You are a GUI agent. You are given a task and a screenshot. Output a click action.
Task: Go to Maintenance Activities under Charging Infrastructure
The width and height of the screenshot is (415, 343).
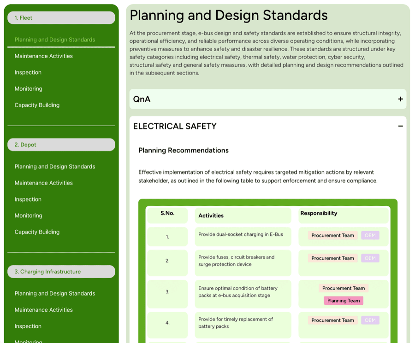pyautogui.click(x=44, y=310)
